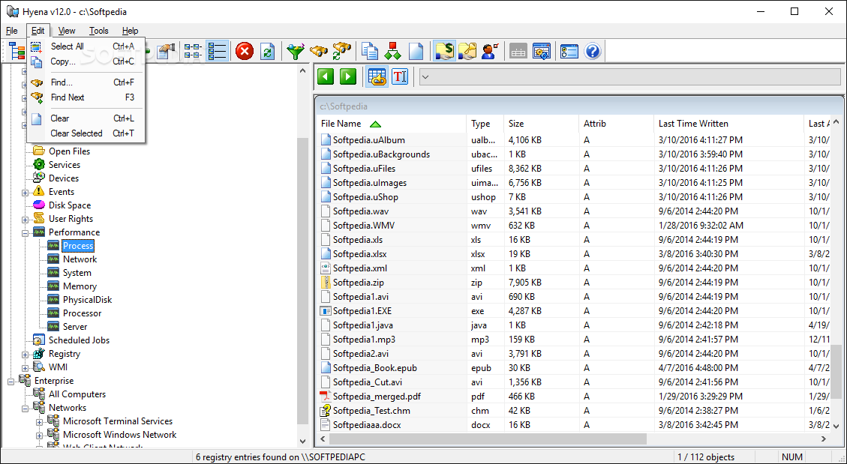Click the gray keyboard-like toolbar icon
This screenshot has height=464, width=847.
pyautogui.click(x=518, y=51)
